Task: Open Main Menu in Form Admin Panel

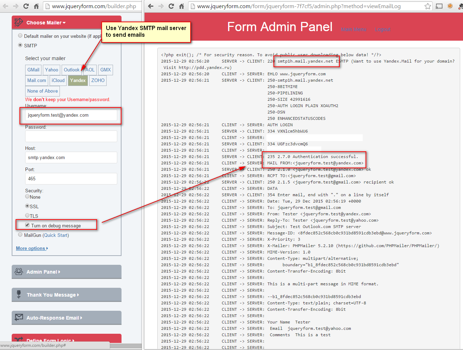Action: click(354, 29)
